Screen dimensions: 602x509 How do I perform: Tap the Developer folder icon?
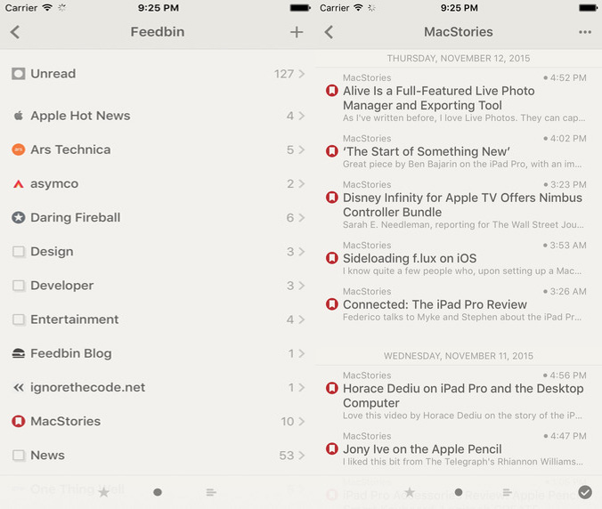[x=19, y=286]
